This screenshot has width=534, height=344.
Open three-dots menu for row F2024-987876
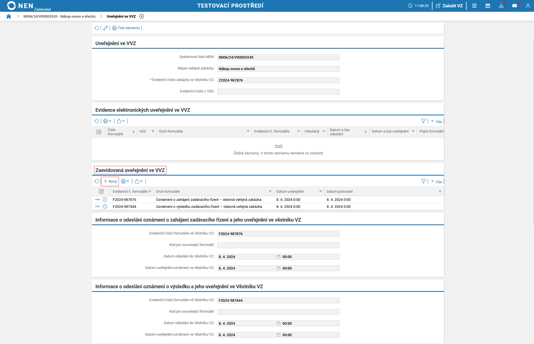coord(98,199)
